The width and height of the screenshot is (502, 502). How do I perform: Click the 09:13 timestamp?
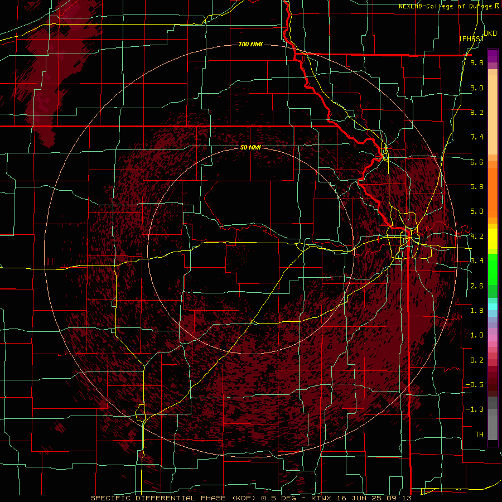click(399, 498)
